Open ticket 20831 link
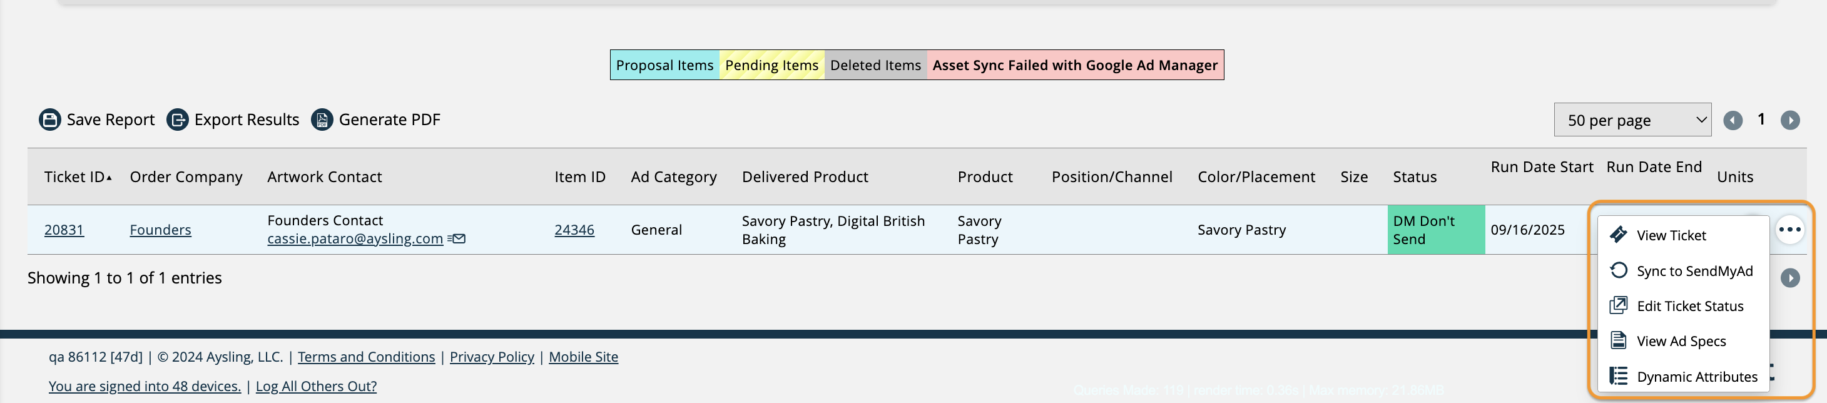The image size is (1827, 403). click(x=64, y=230)
